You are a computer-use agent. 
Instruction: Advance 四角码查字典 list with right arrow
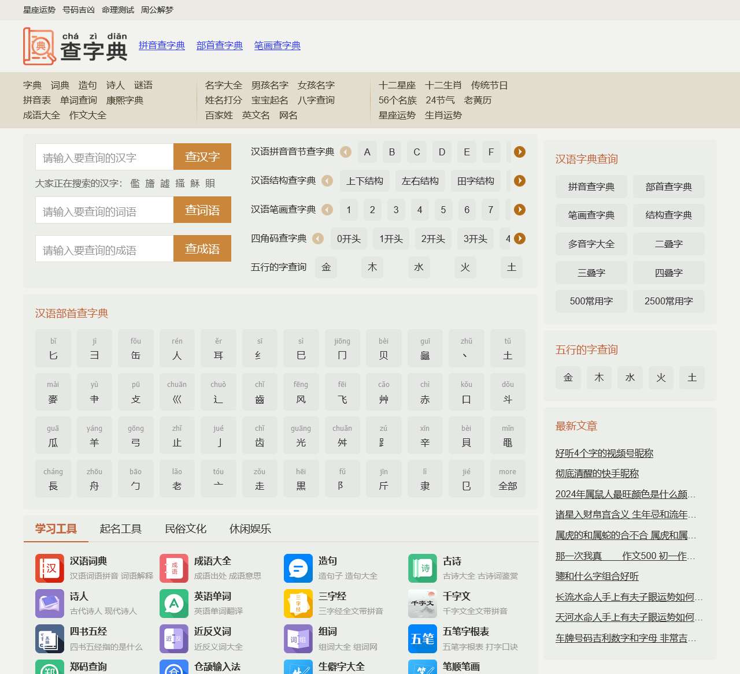pos(520,239)
